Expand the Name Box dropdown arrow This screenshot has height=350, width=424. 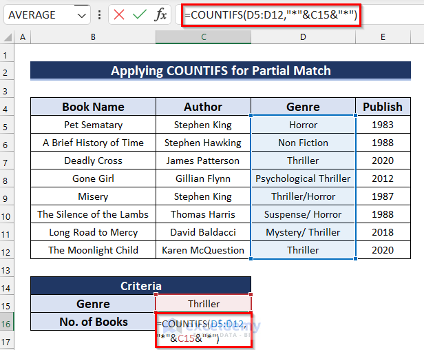pyautogui.click(x=82, y=14)
